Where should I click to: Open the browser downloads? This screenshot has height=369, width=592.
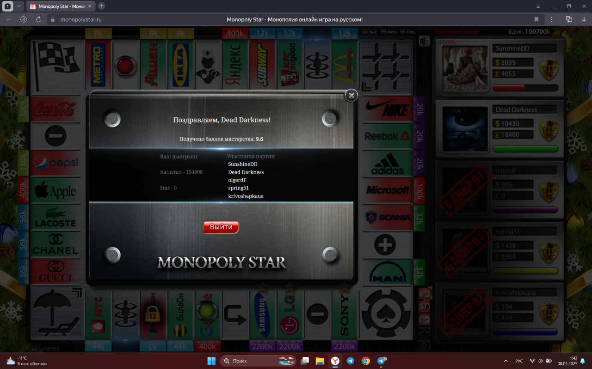coord(584,19)
